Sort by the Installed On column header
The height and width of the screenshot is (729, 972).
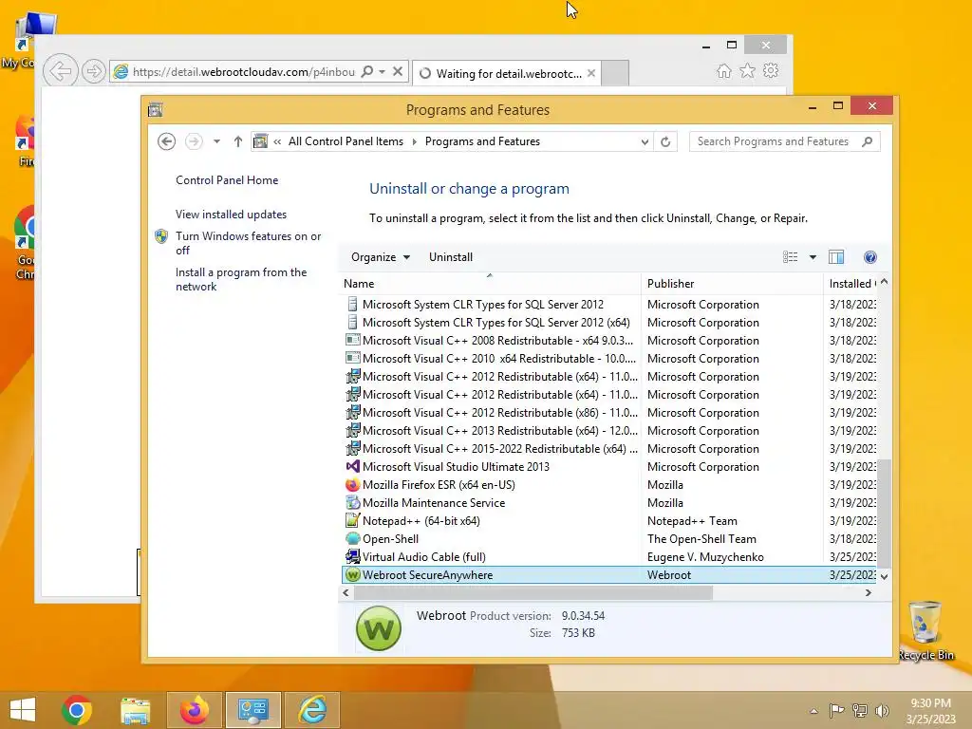click(x=851, y=283)
